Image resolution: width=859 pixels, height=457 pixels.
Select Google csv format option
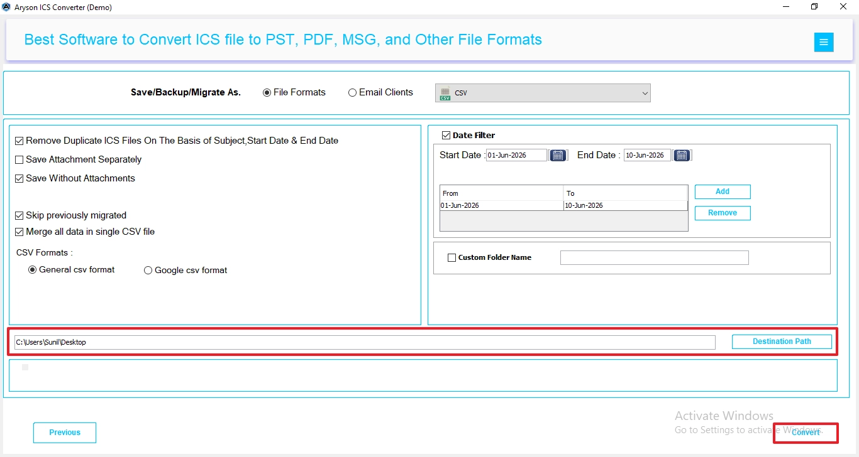[148, 271]
